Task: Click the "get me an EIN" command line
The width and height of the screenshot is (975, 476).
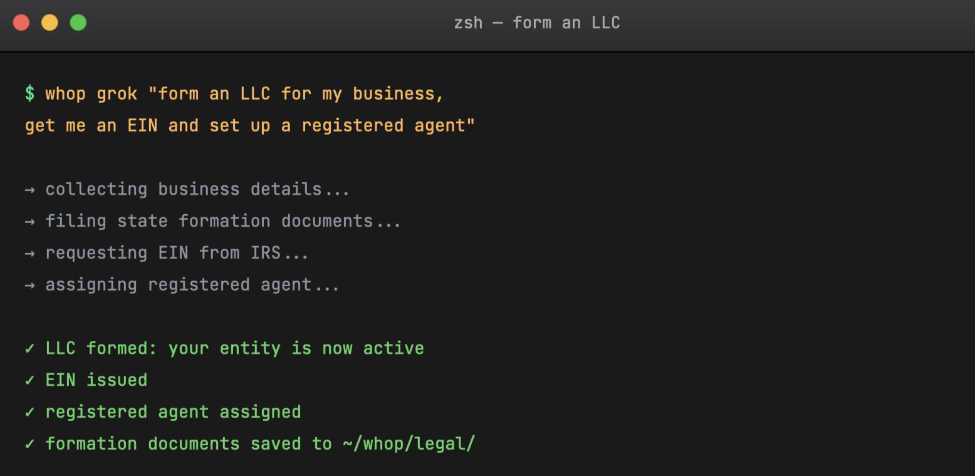Action: point(250,126)
